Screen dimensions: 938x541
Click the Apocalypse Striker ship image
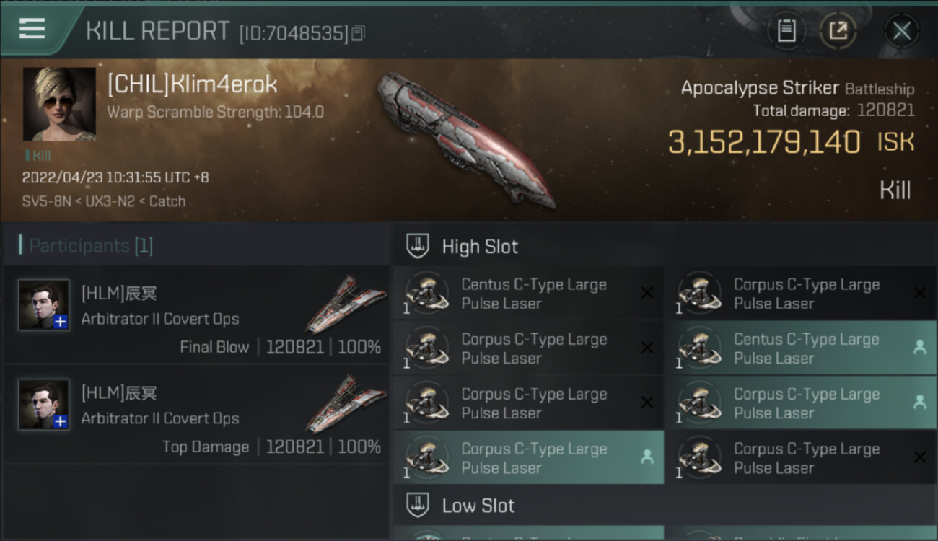click(465, 137)
